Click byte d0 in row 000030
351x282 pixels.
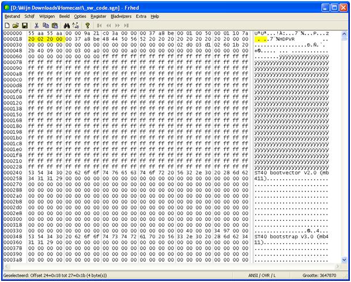[190, 45]
